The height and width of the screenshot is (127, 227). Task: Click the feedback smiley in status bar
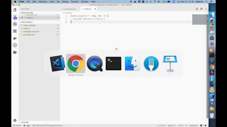click(201, 126)
